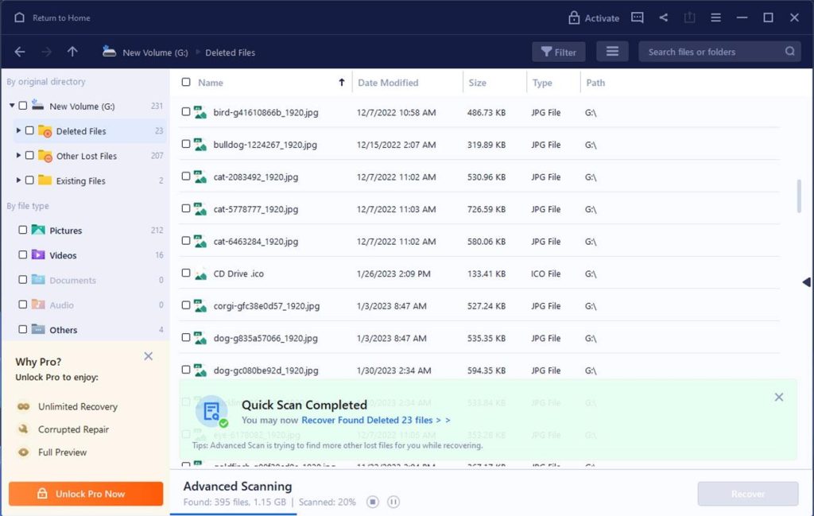
Task: Go forward with the right arrow
Action: click(x=47, y=52)
